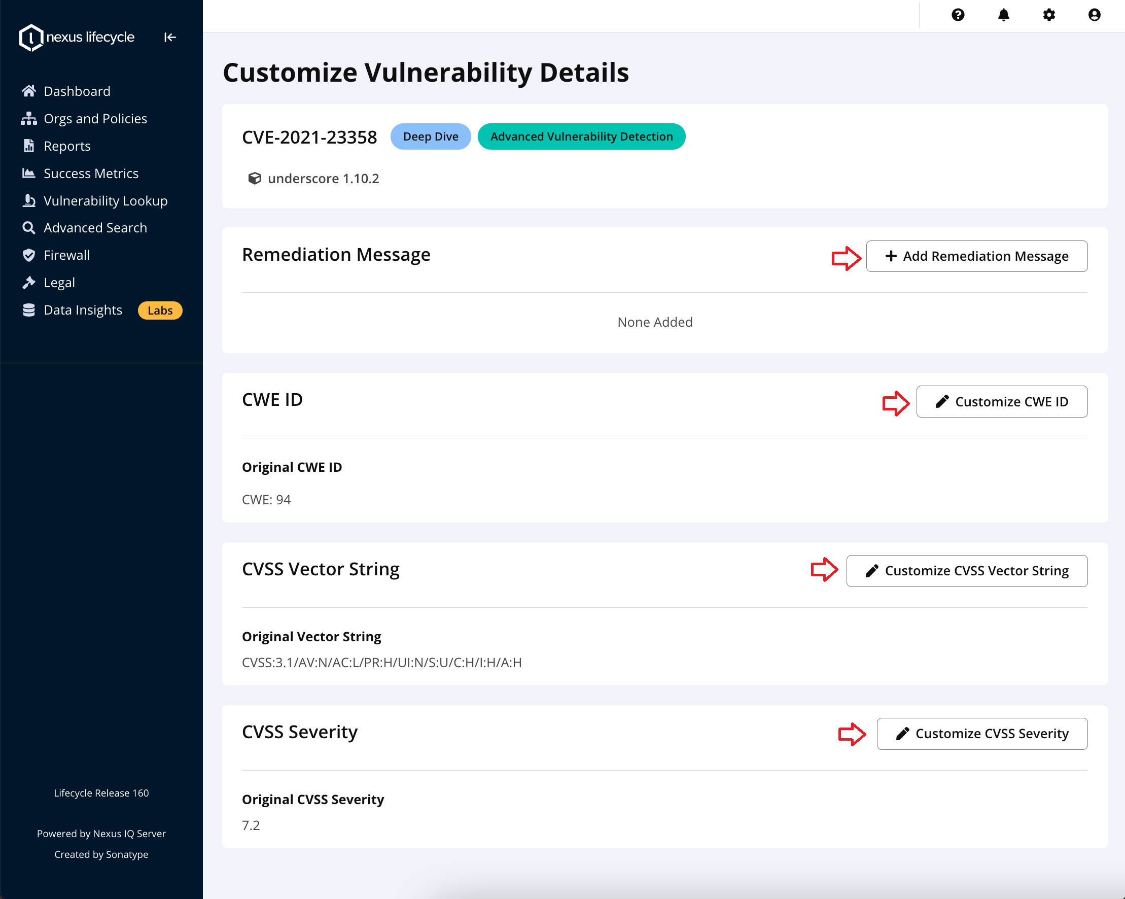Click the Customize Vulnerability Details heading

426,72
